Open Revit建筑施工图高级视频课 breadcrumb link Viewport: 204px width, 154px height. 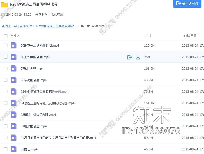pyautogui.click(x=56, y=26)
